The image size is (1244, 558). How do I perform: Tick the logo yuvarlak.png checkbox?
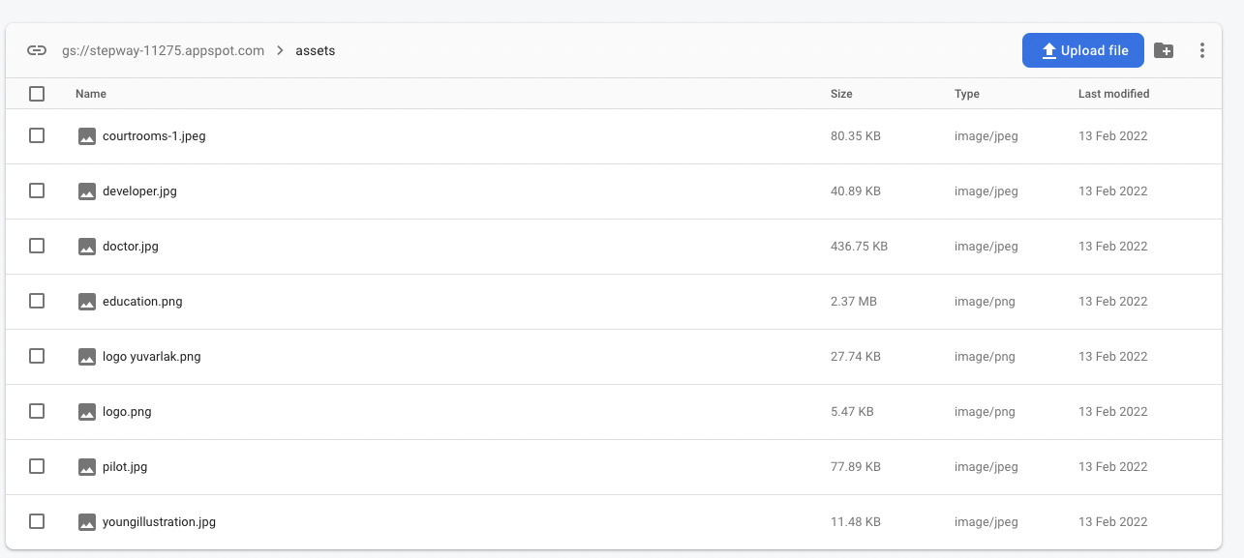pyautogui.click(x=37, y=356)
